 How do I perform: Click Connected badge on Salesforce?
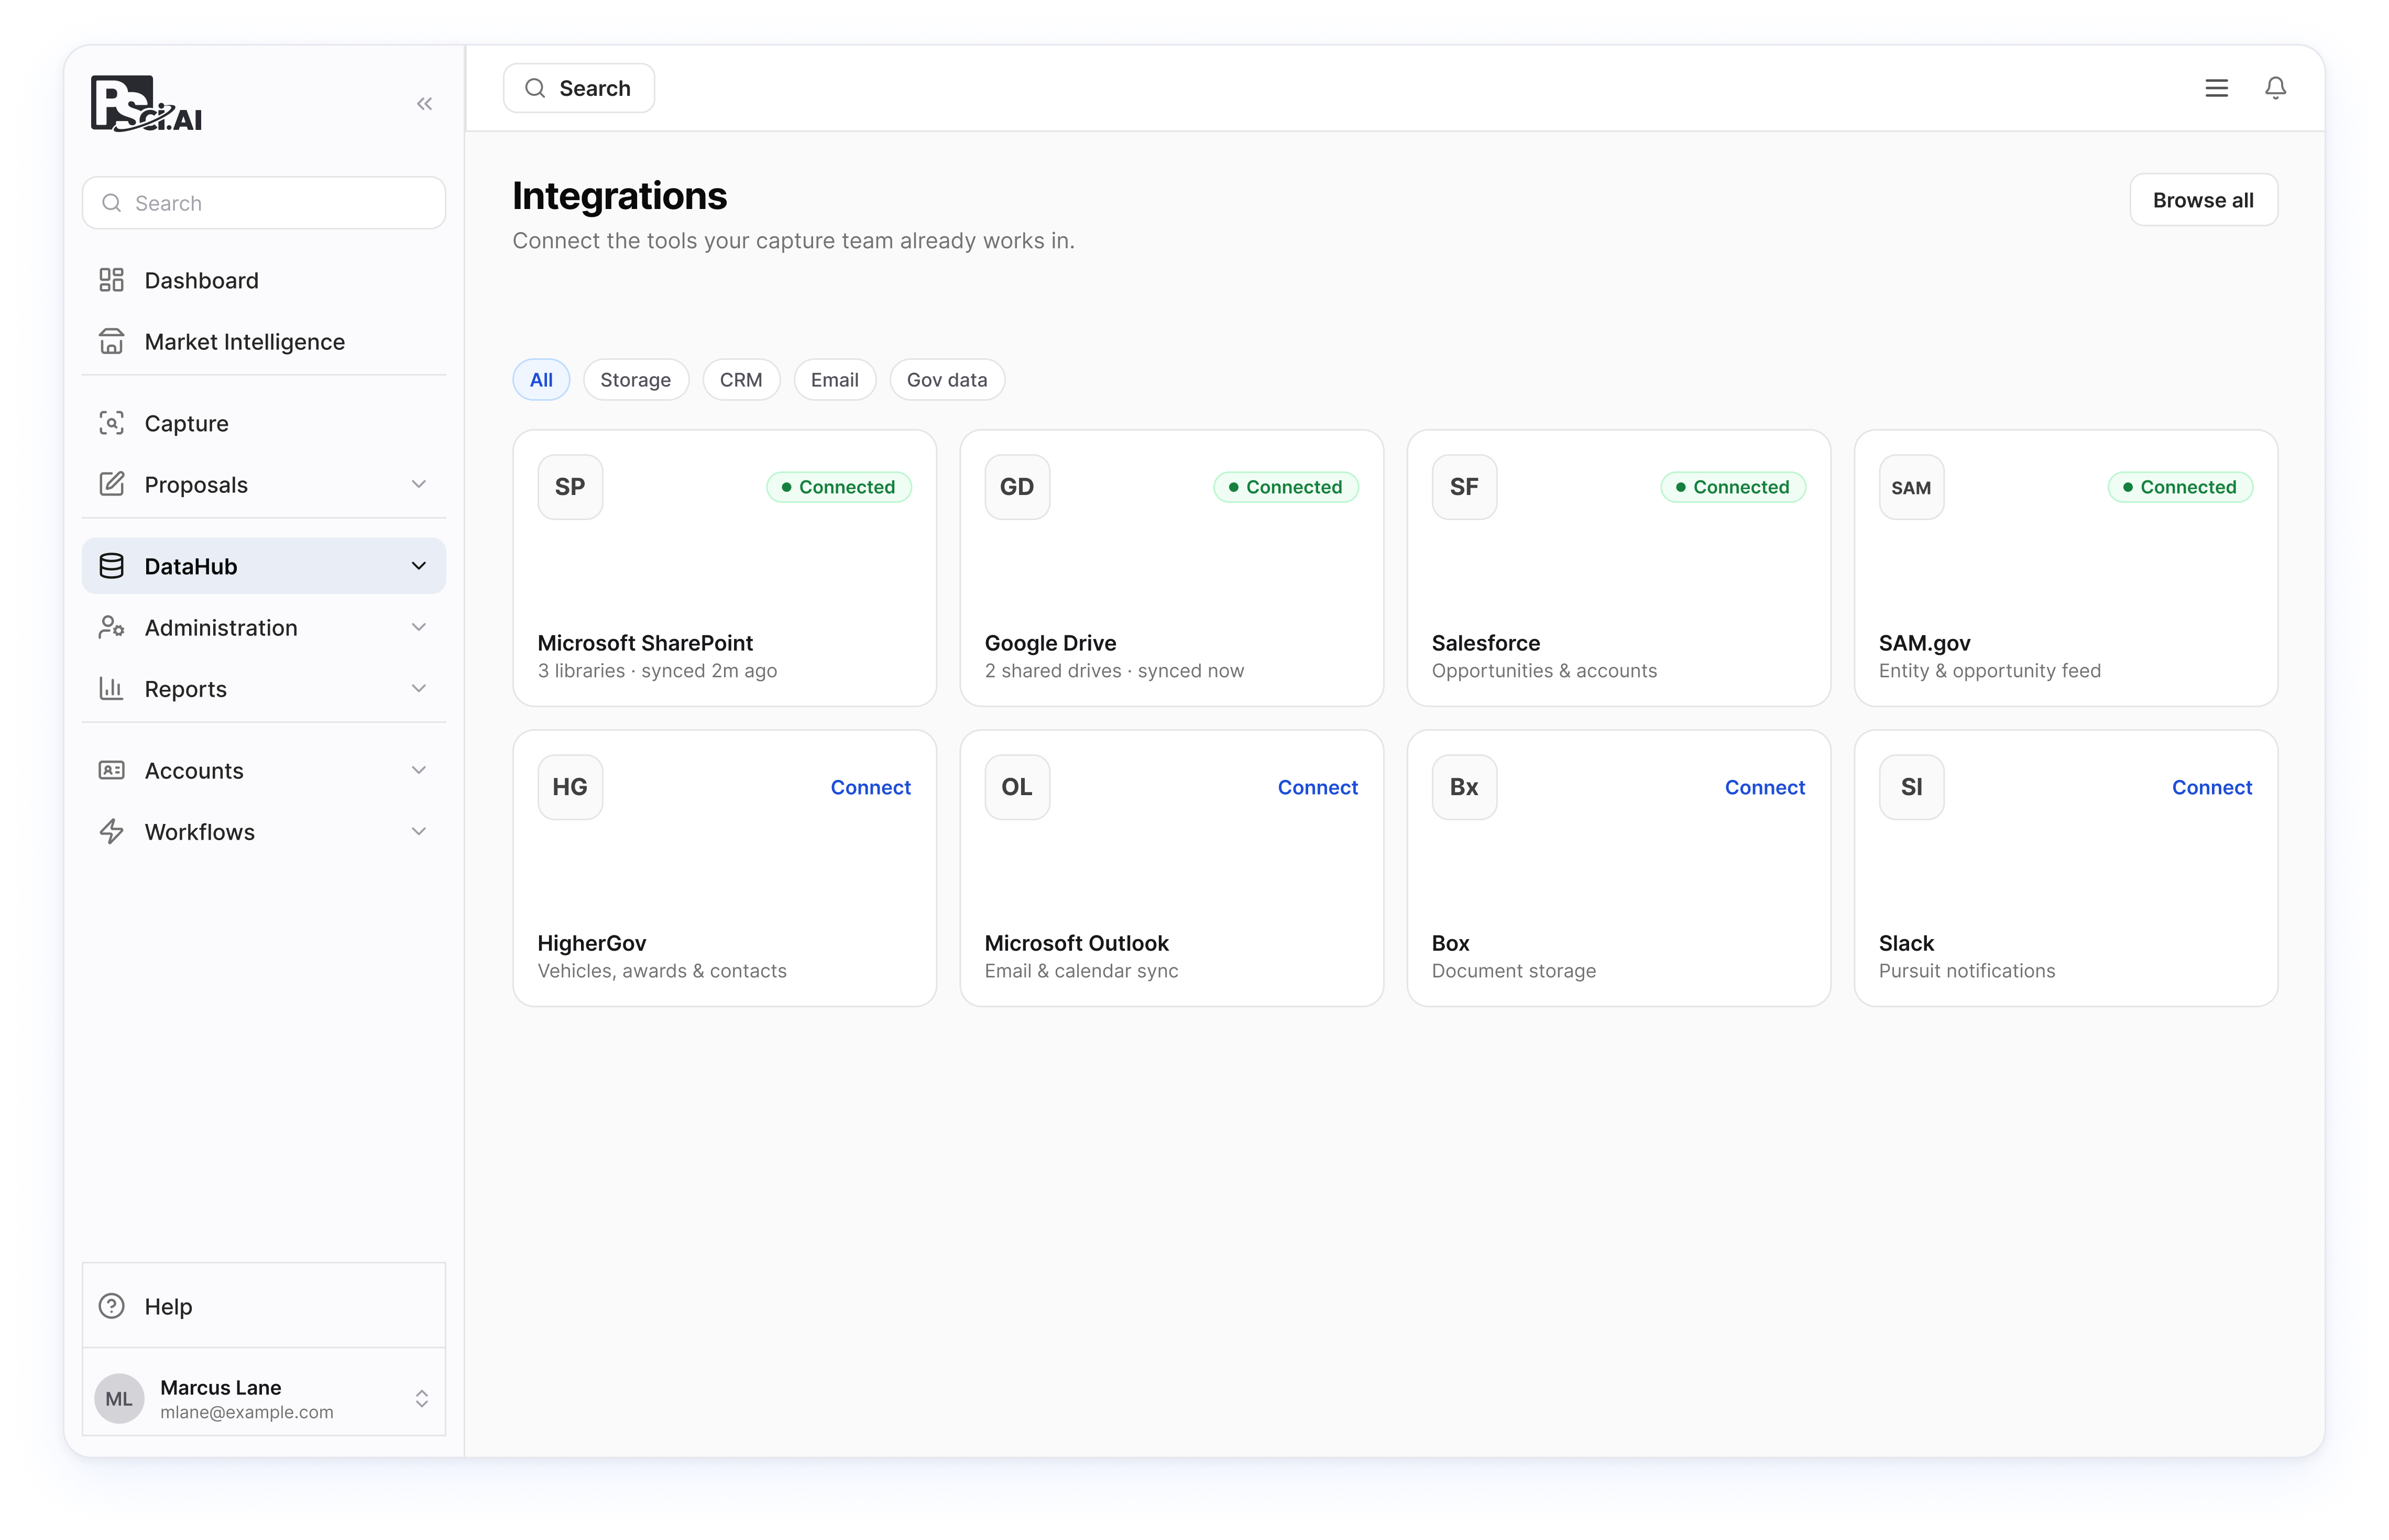1733,487
